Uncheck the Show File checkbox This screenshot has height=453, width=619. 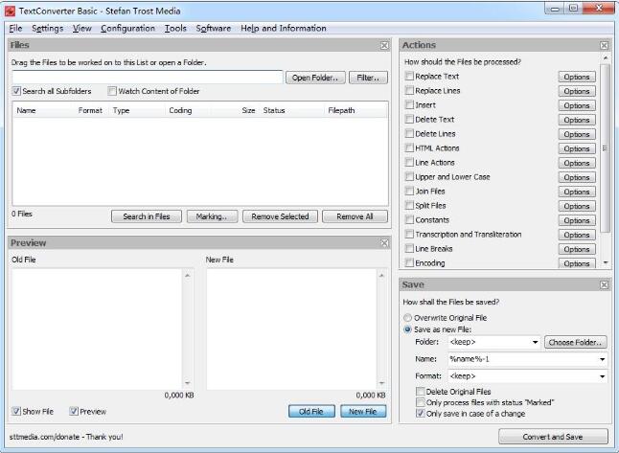16,411
